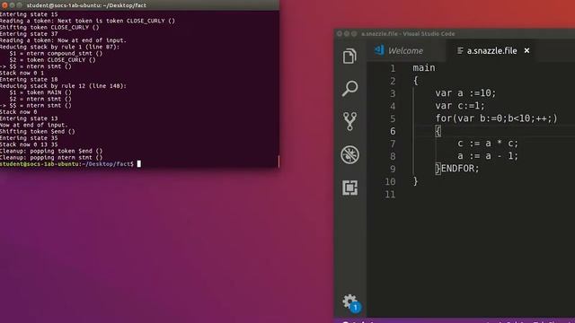Close the a.snazzle.file tab
Image resolution: width=575 pixels, height=323 pixels.
[526, 50]
